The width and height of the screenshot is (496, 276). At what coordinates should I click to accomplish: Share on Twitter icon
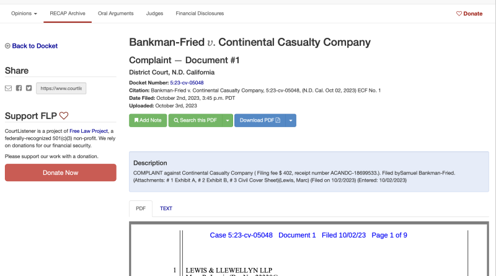(29, 88)
